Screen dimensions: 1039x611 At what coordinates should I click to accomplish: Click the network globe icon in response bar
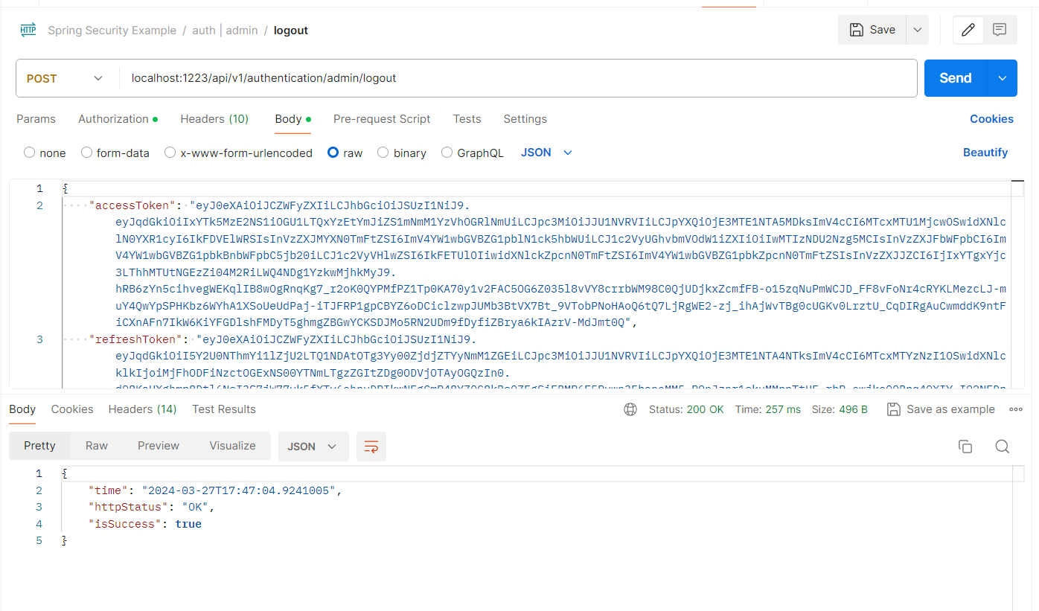(x=630, y=409)
